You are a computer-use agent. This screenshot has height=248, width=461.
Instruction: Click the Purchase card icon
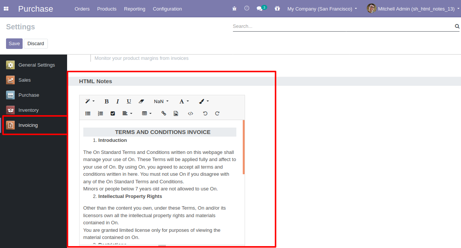pos(10,95)
